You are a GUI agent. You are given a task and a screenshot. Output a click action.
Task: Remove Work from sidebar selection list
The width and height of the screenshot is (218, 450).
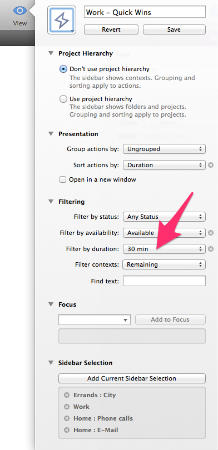pos(67,407)
